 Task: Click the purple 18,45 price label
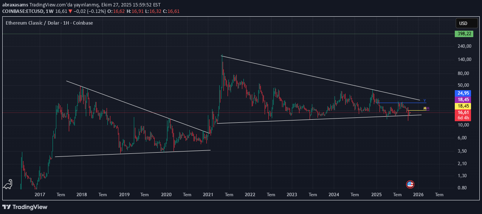click(463, 100)
